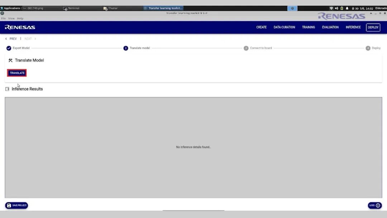
Task: Click the Deploy step label
Action: [376, 48]
